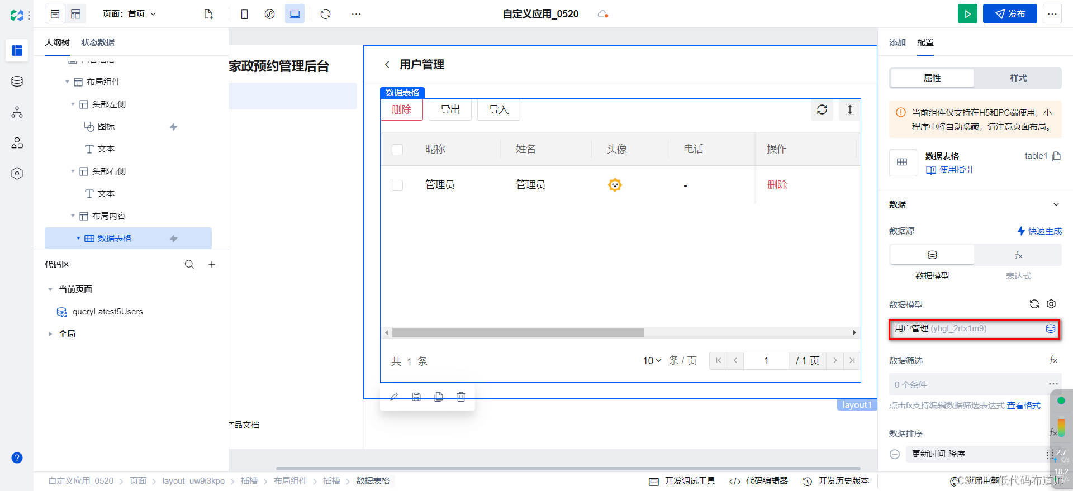Open the 使用指引 link
1073x491 pixels.
(x=949, y=170)
